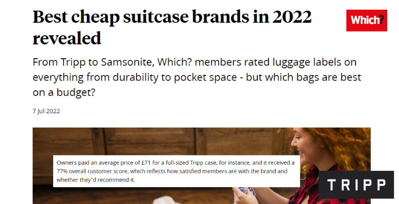Screen dimensions: 399x204
Task: Click the phrase "durability to pocket space"
Action: 174,78
